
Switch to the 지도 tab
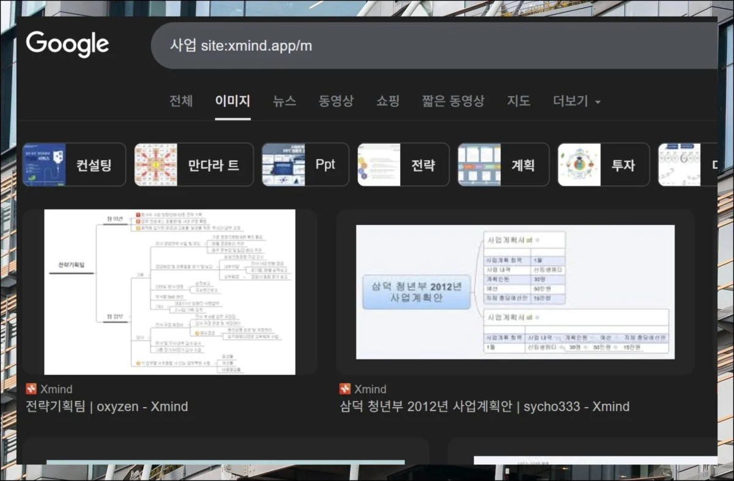coord(518,101)
